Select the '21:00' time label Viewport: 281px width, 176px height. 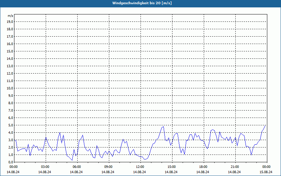click(235, 167)
